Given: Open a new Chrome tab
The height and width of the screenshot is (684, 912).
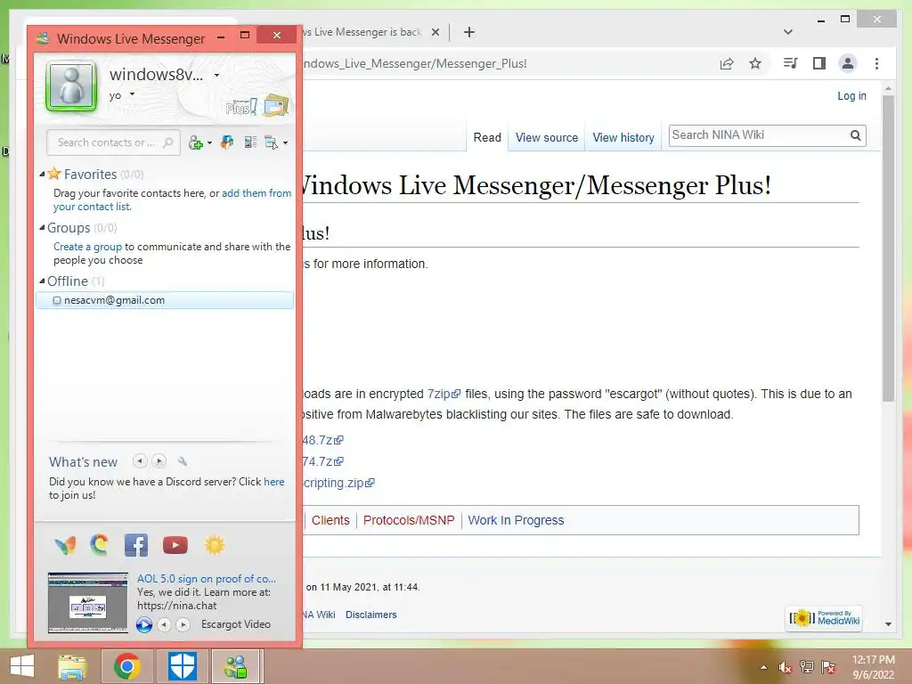Looking at the screenshot, I should [468, 32].
